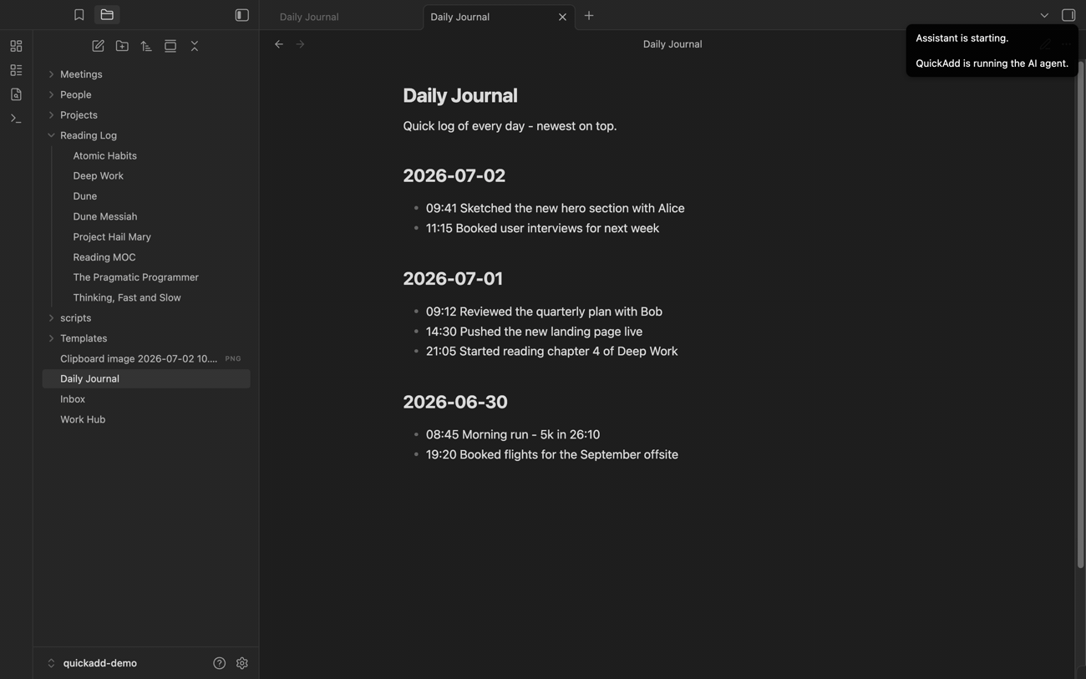Open the tab list dropdown arrow
The width and height of the screenshot is (1086, 679).
[1044, 15]
